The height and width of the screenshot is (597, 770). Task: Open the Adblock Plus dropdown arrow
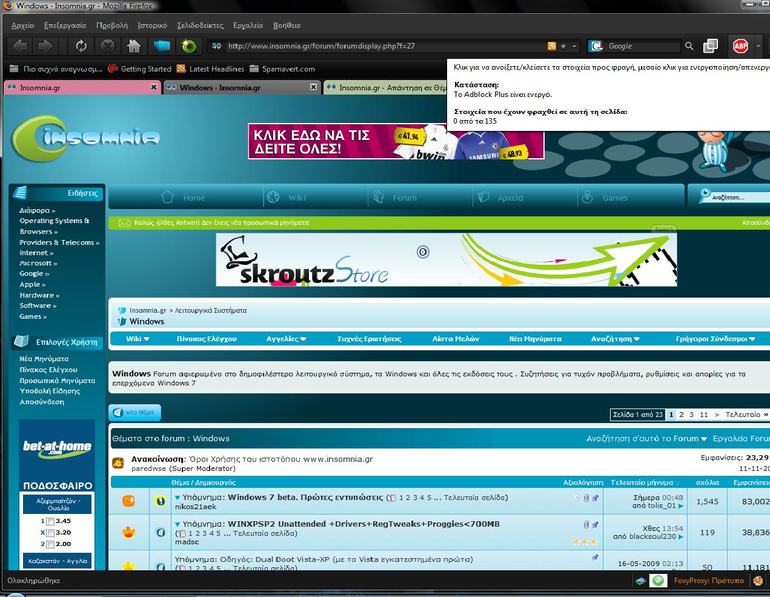click(x=758, y=46)
